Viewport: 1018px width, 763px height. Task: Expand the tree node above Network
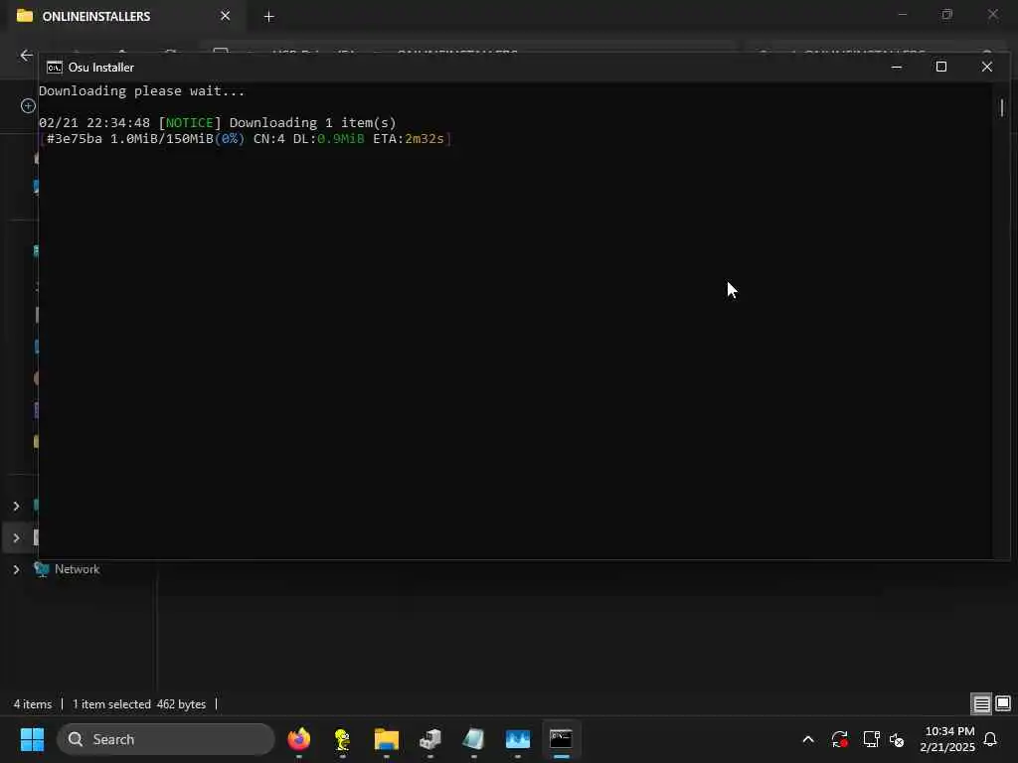point(16,537)
